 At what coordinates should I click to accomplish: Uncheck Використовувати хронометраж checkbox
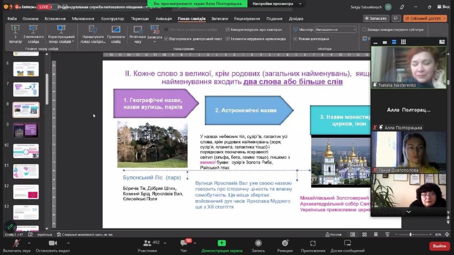[x=227, y=29]
